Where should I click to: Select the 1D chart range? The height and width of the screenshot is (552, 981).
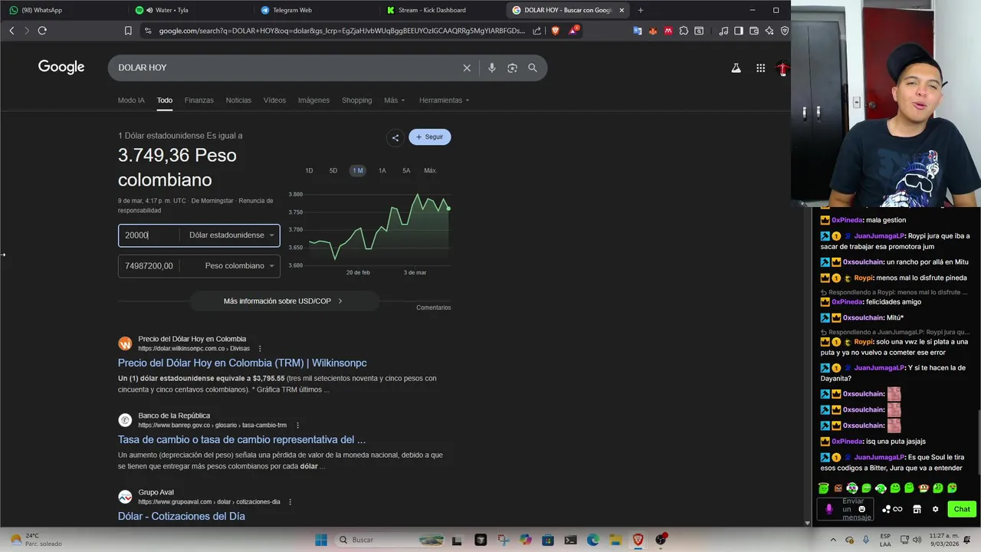click(309, 170)
